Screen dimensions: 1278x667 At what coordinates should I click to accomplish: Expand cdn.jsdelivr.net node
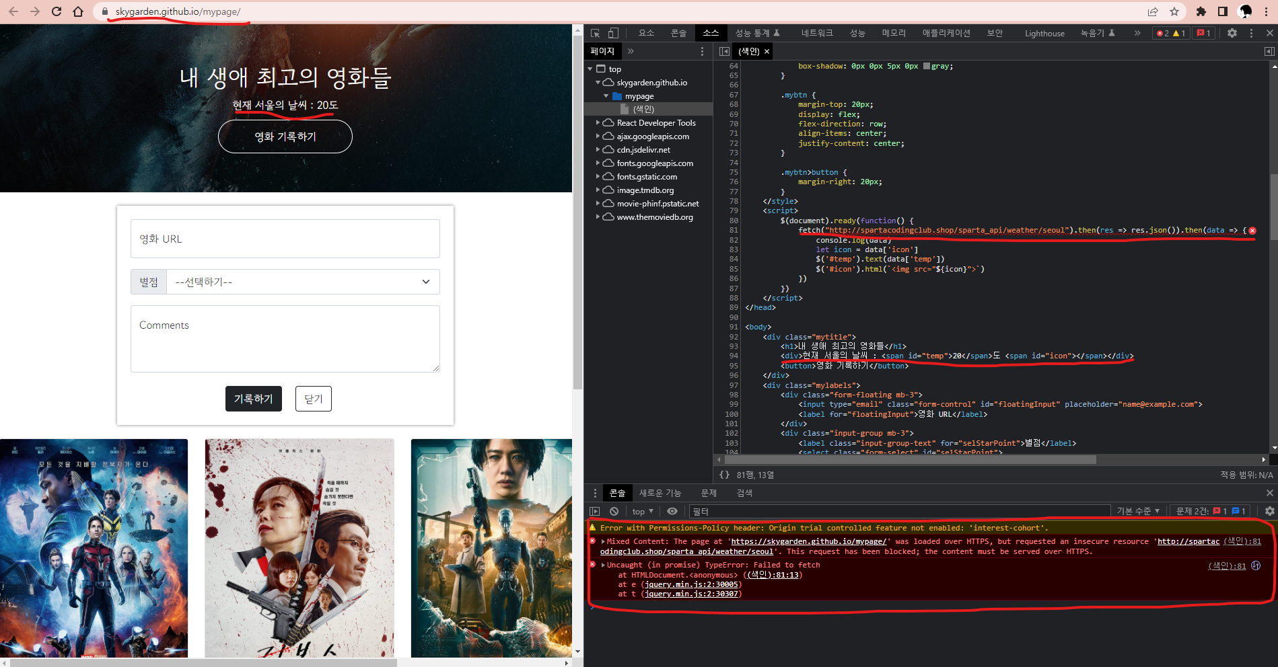click(x=598, y=149)
